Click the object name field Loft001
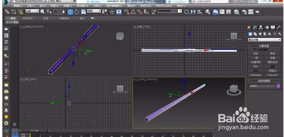 262,86
